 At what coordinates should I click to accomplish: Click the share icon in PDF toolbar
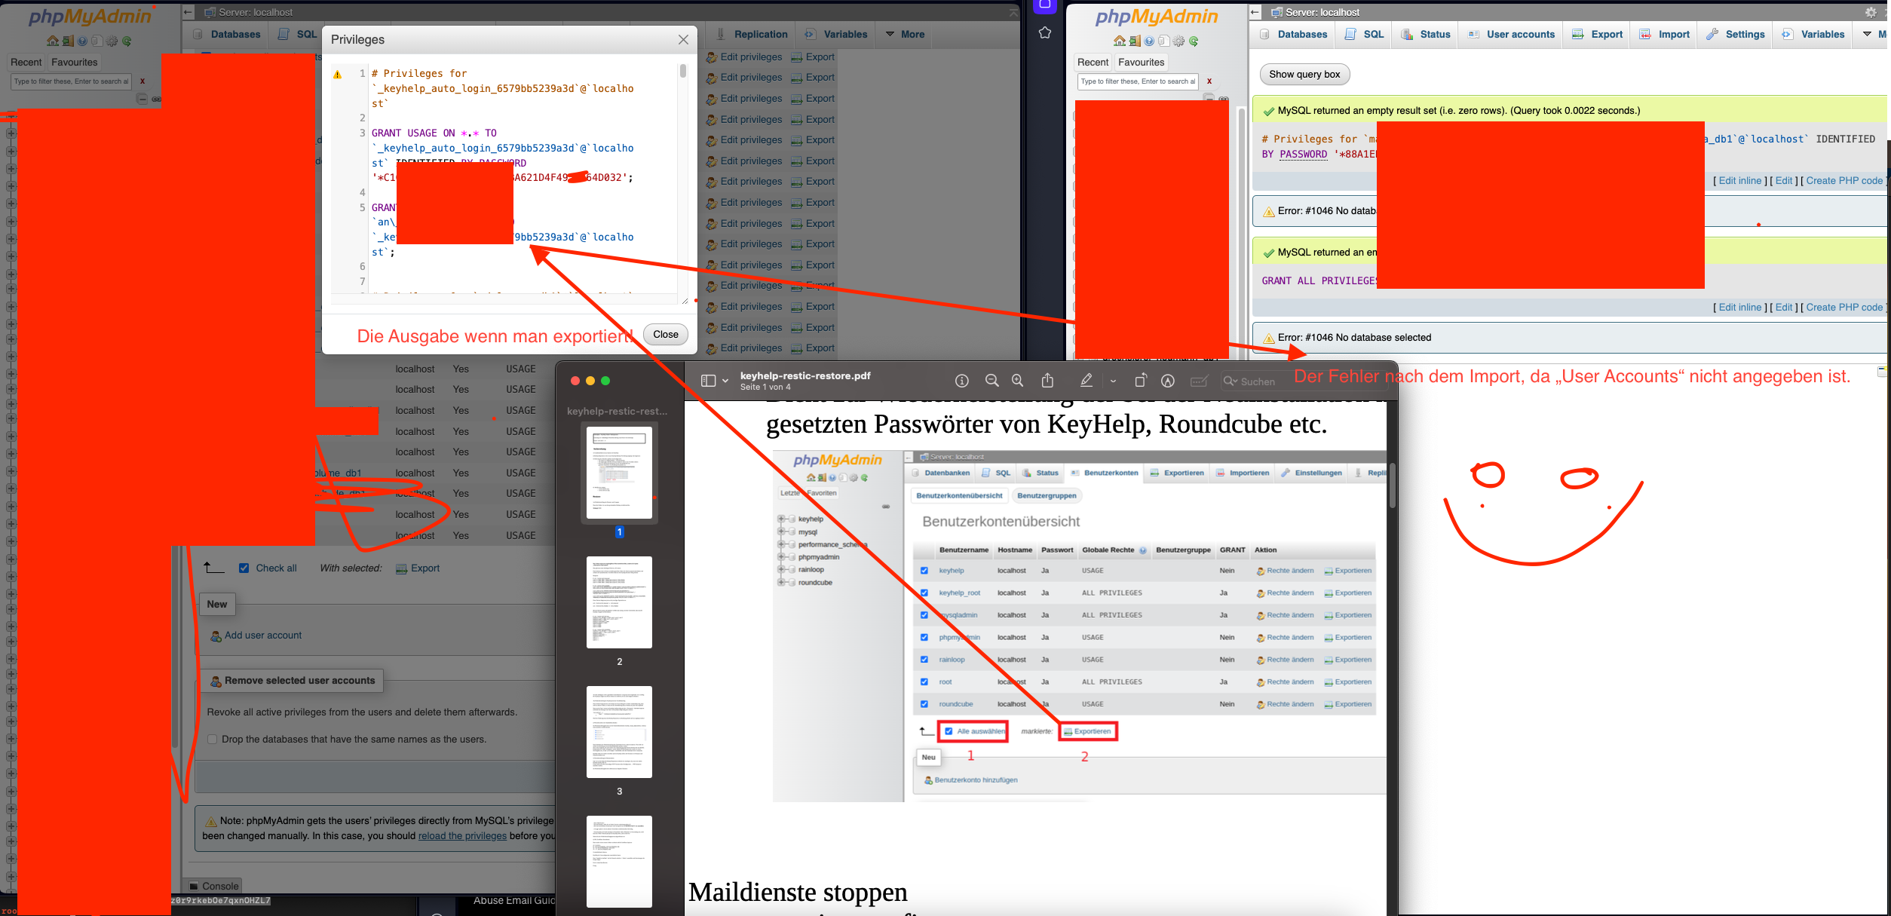click(x=1047, y=381)
